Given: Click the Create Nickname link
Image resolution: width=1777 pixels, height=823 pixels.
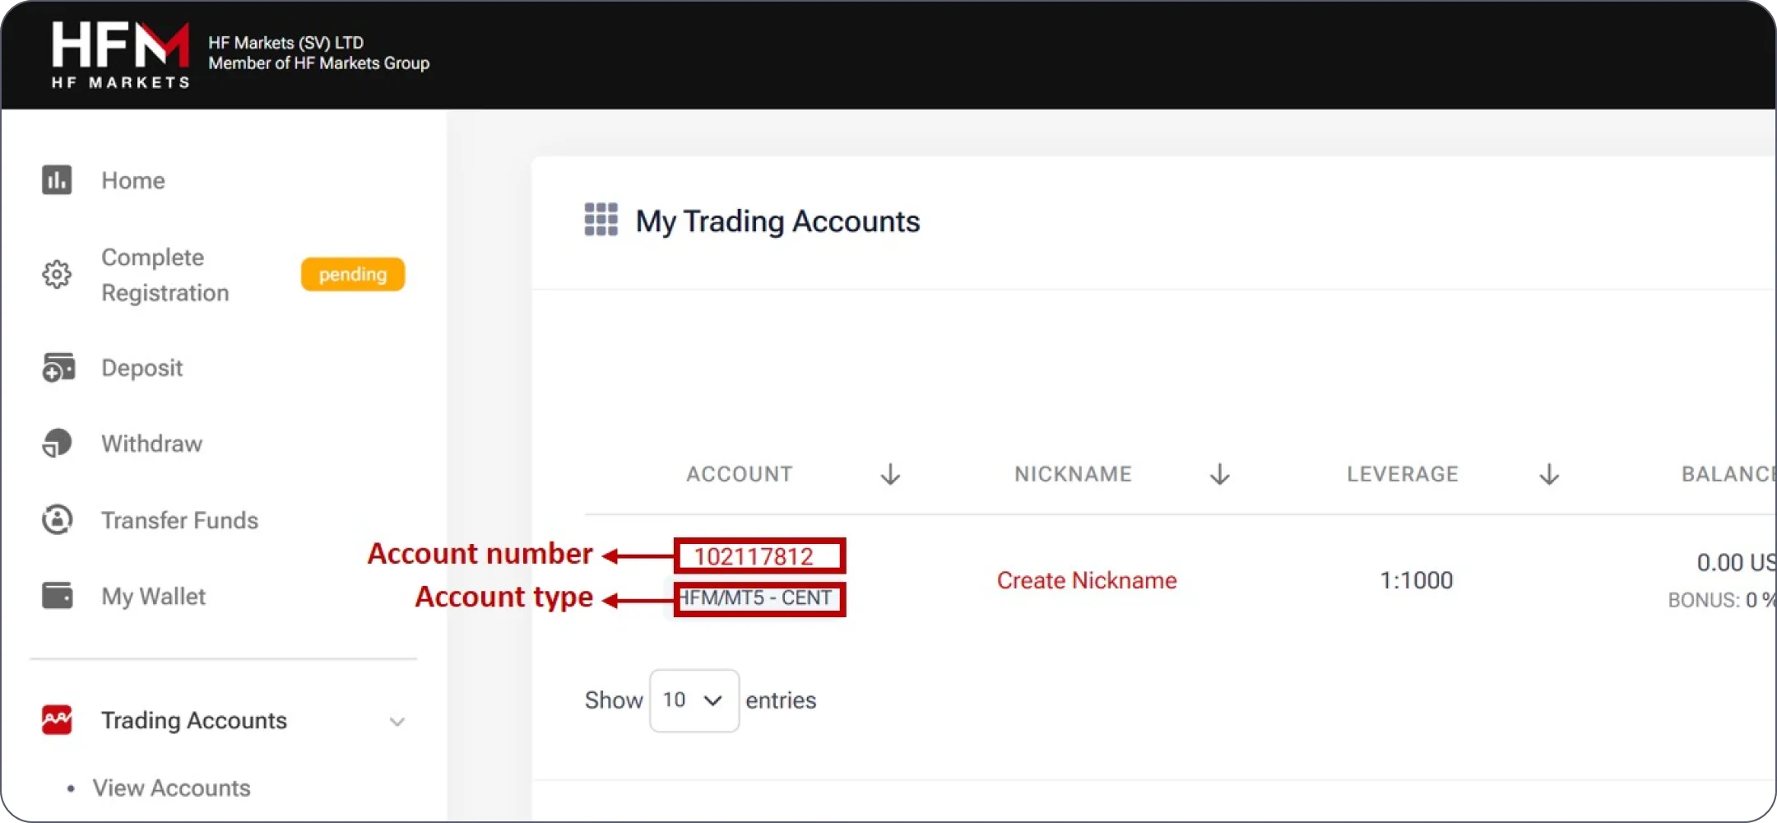Looking at the screenshot, I should click(1086, 580).
